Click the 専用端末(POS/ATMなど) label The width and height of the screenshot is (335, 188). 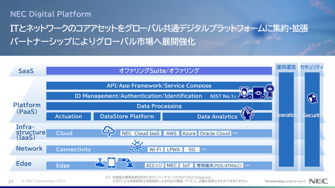pos(219,165)
